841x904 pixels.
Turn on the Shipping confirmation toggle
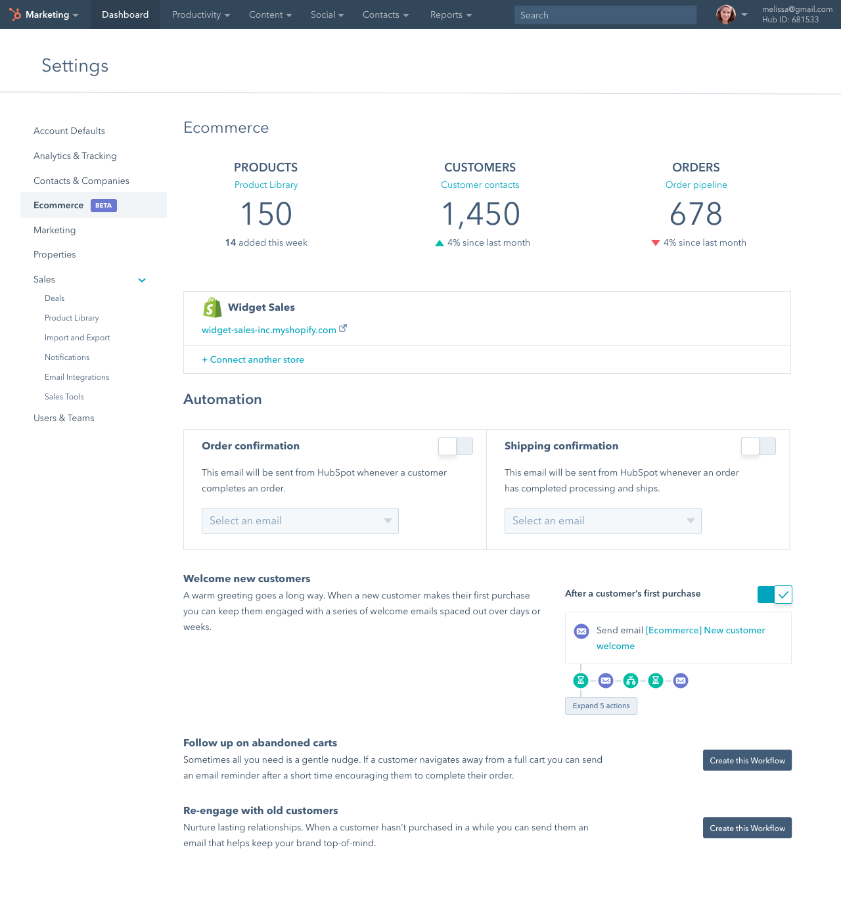point(758,446)
